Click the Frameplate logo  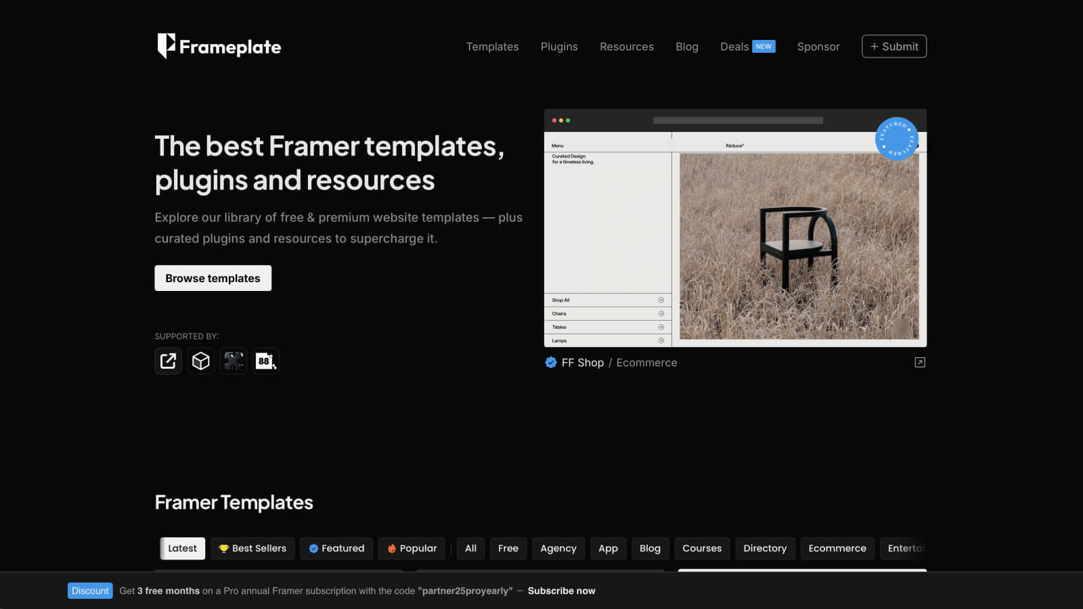coord(219,46)
